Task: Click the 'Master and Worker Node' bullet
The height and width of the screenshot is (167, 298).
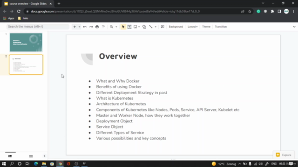Action: click(143, 116)
